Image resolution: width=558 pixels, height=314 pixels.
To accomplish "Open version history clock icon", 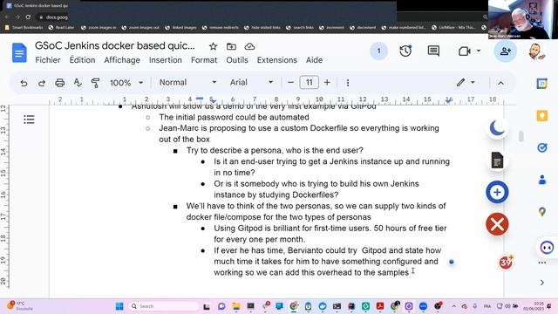I will tap(405, 51).
